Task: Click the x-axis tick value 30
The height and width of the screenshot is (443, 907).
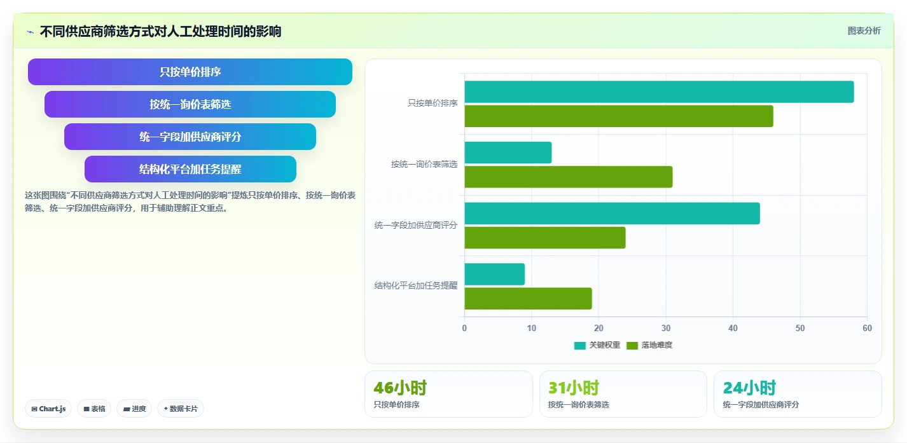Action: pos(666,328)
